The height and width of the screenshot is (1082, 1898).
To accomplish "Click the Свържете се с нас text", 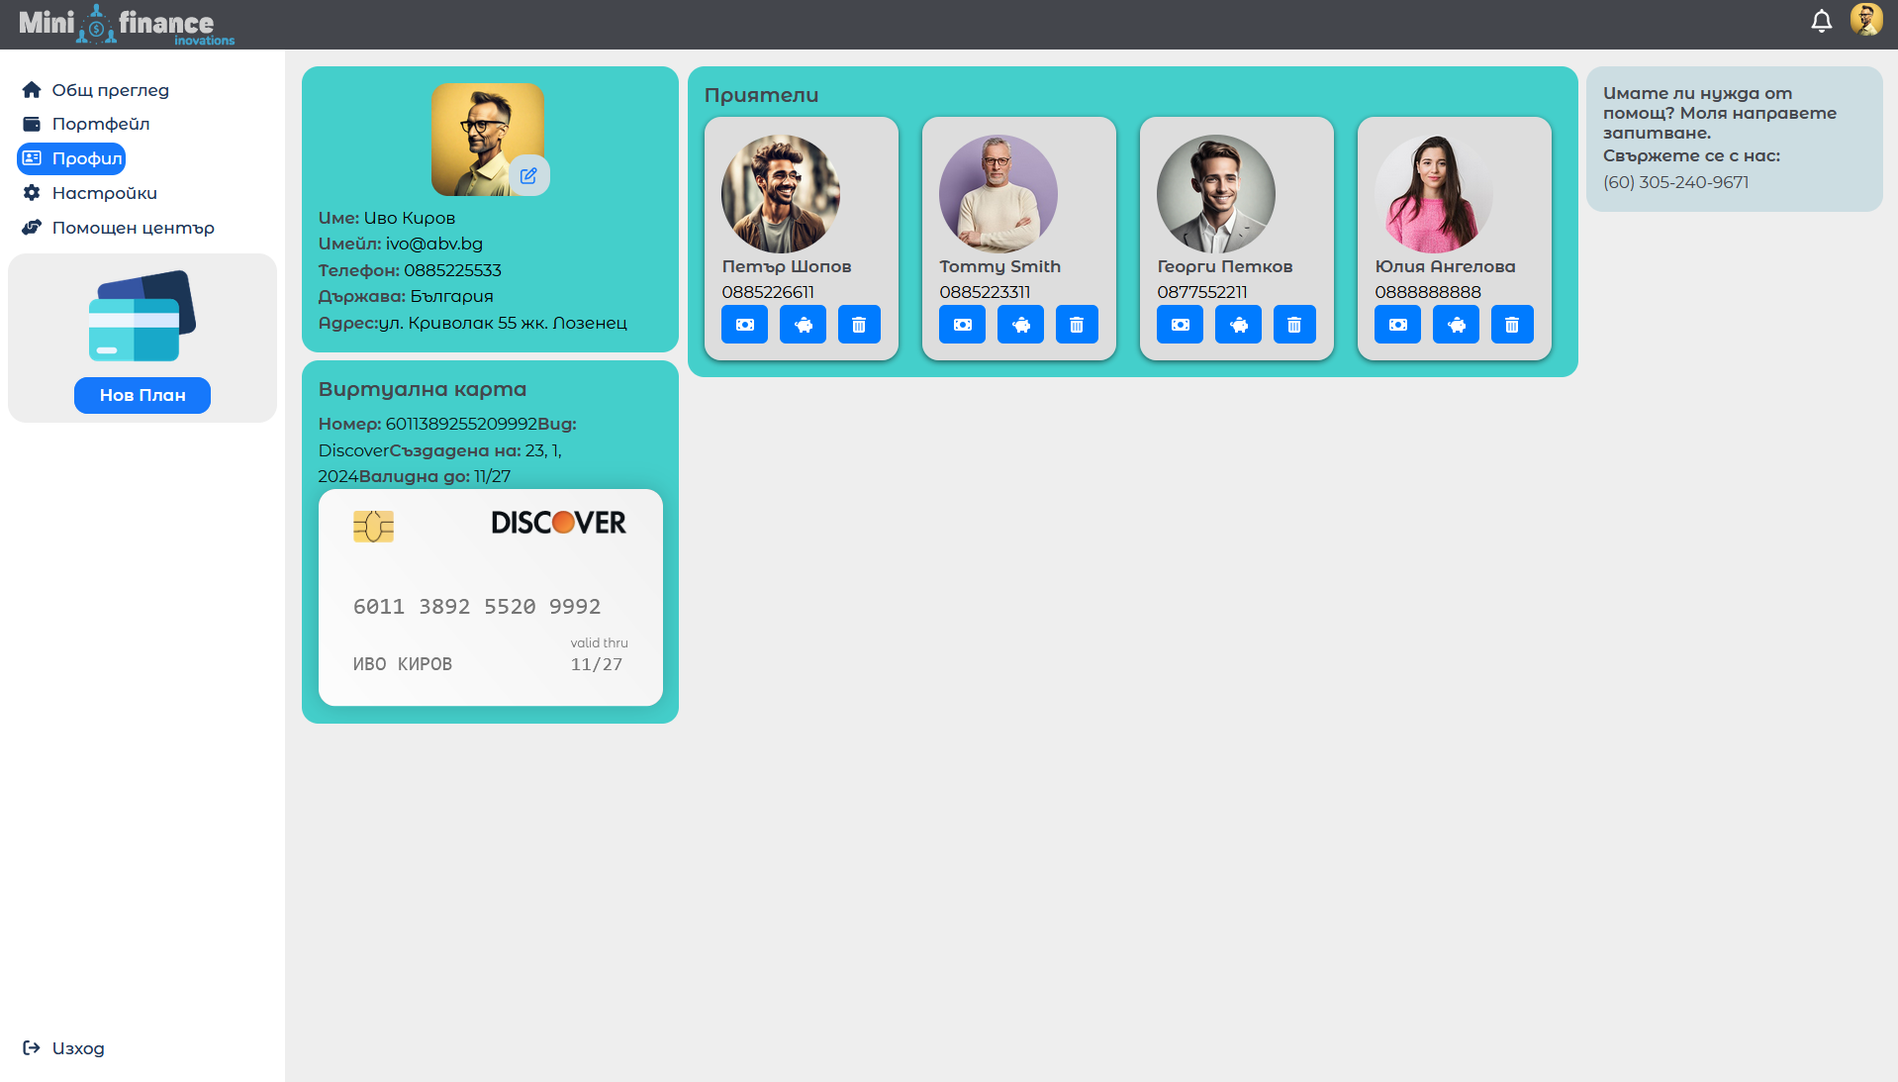I will pyautogui.click(x=1691, y=155).
